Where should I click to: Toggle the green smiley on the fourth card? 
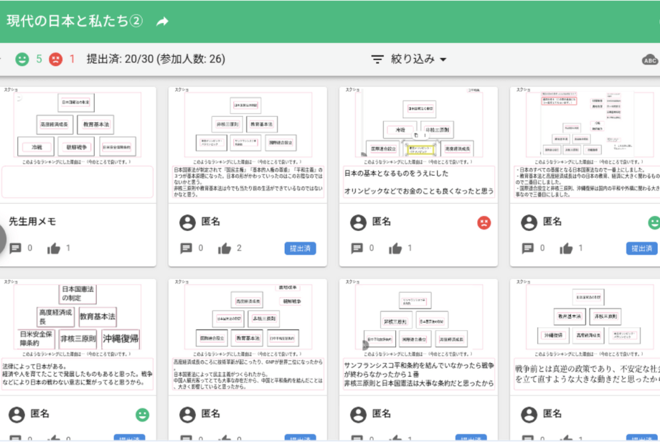pyautogui.click(x=657, y=222)
